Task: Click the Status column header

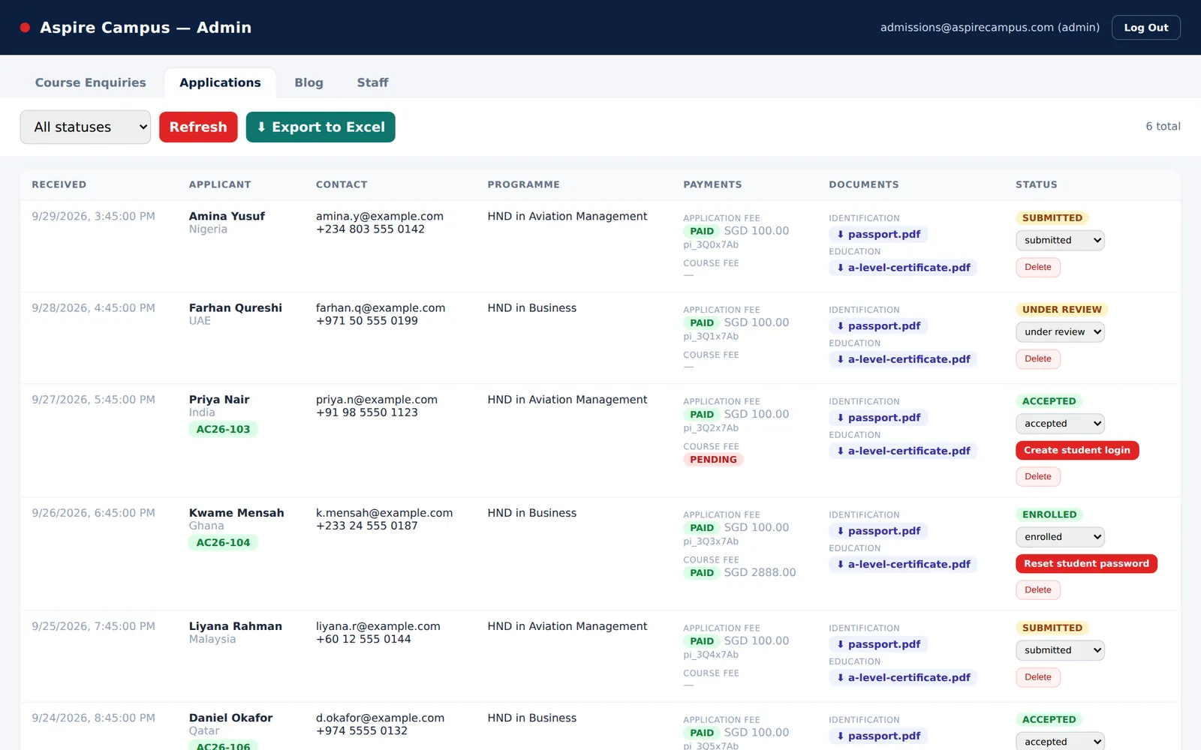Action: tap(1036, 184)
